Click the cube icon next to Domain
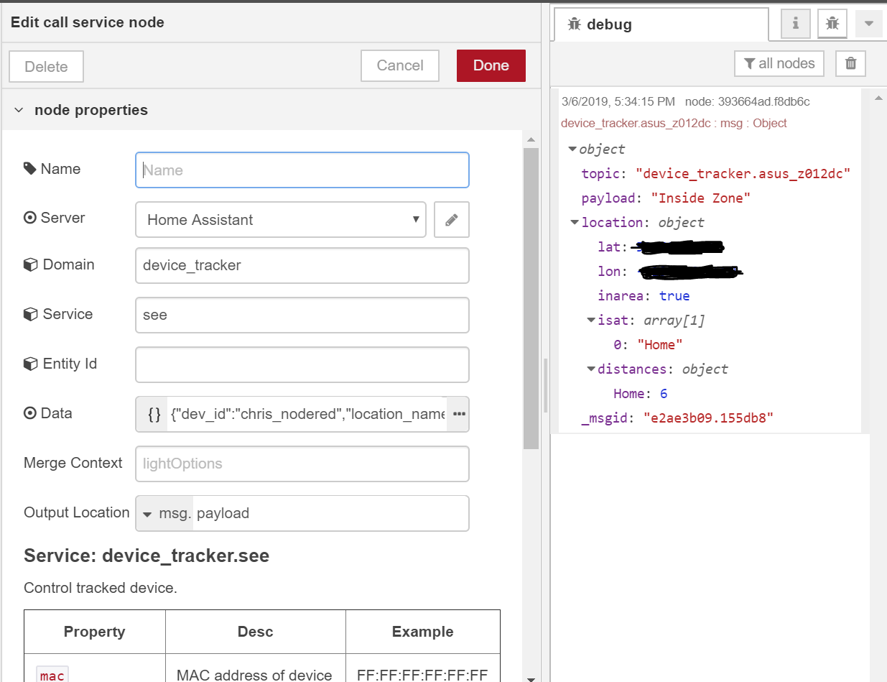 click(x=32, y=264)
